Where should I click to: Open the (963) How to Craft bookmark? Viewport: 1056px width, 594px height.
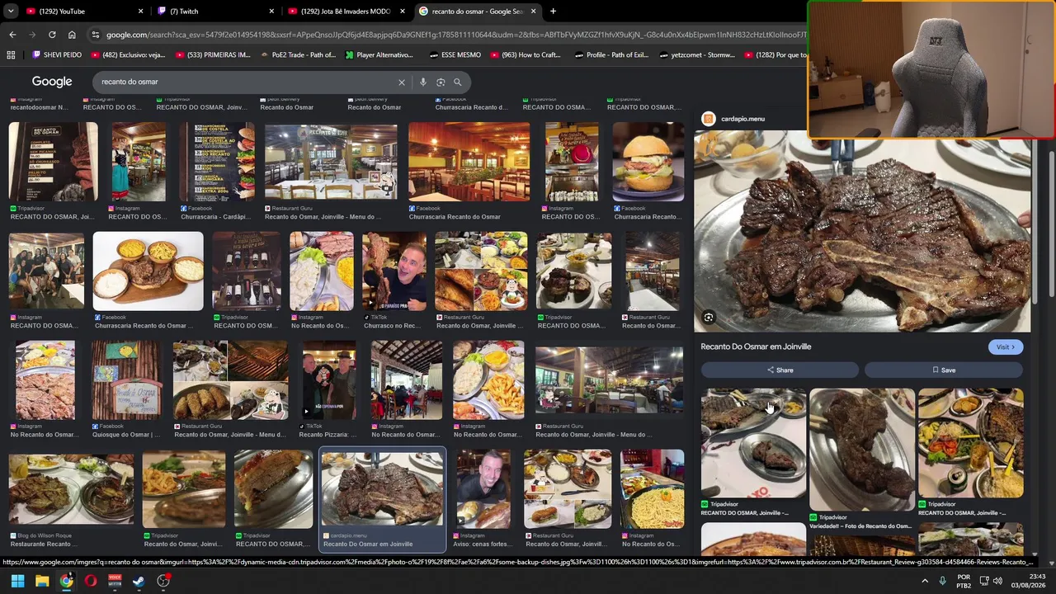click(526, 55)
